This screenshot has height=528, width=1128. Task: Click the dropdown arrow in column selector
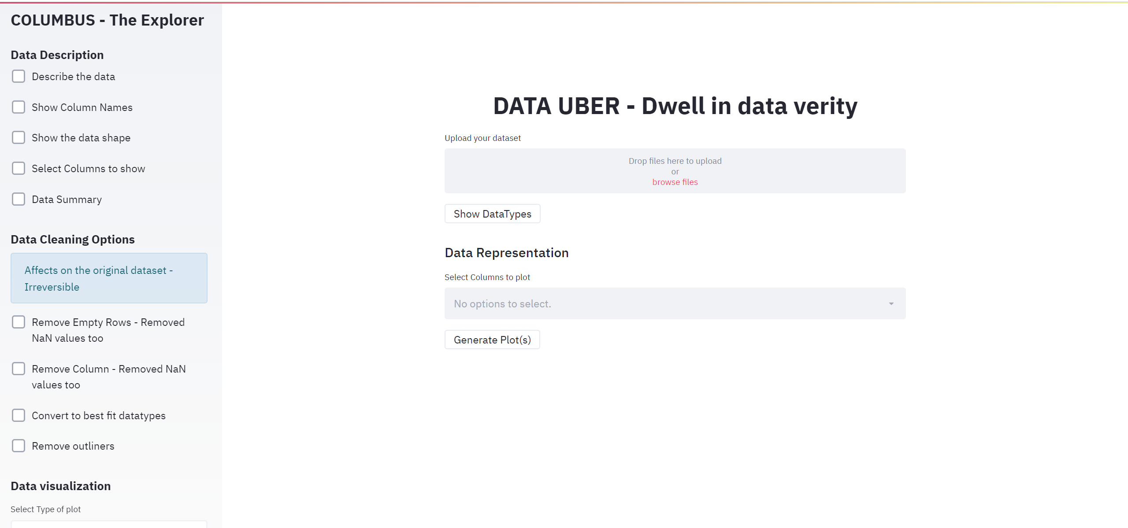coord(891,304)
